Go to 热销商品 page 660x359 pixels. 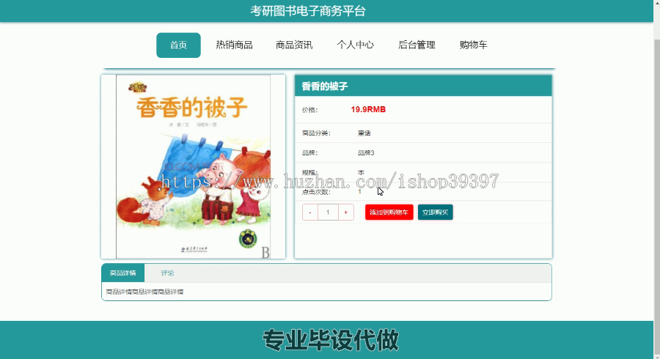(234, 45)
